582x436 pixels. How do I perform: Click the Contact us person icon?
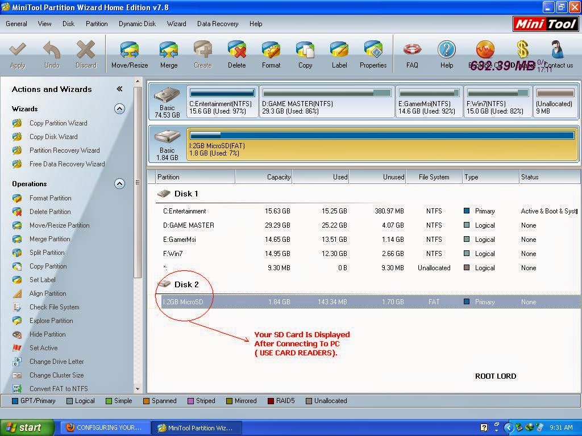pyautogui.click(x=558, y=50)
